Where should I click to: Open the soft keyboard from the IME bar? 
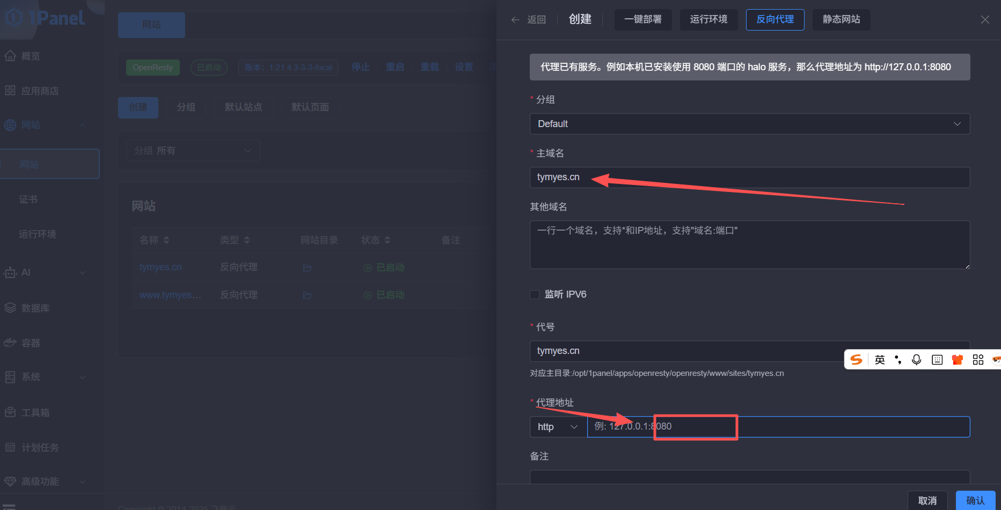coord(937,359)
